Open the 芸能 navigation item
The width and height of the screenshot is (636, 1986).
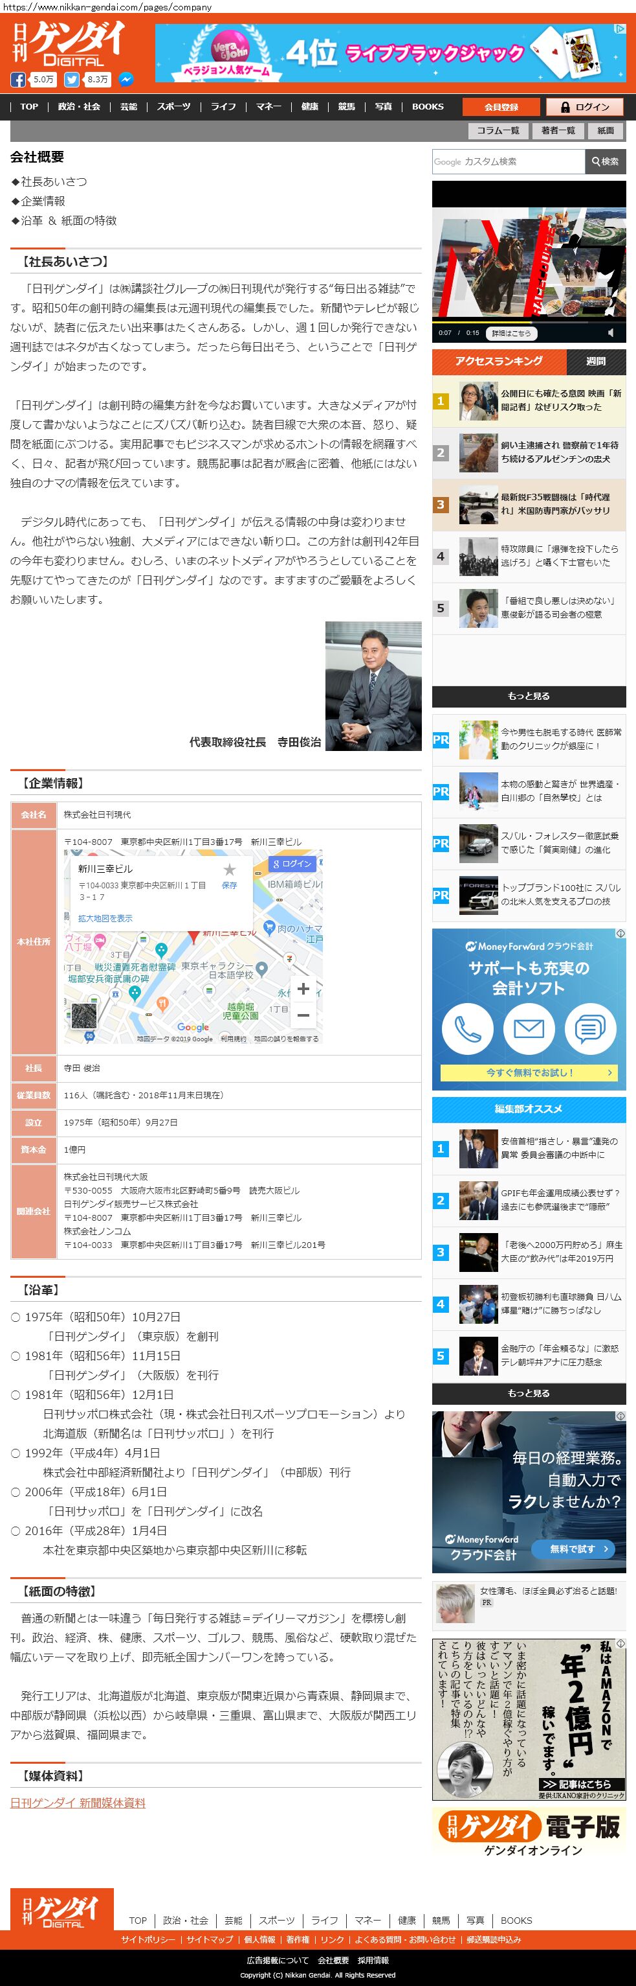[129, 106]
